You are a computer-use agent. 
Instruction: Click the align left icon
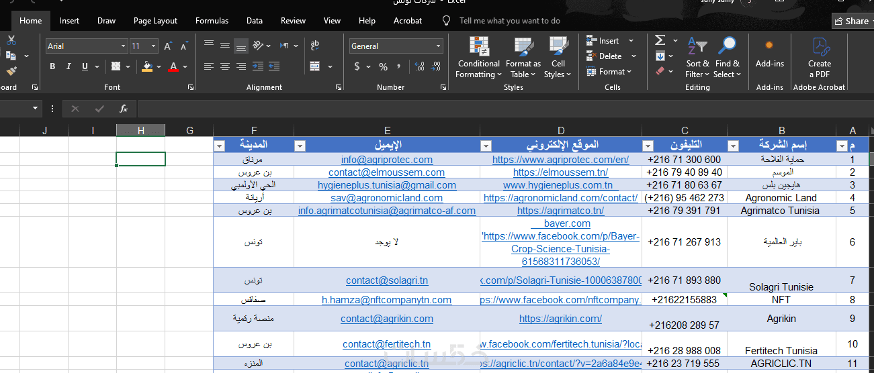[x=209, y=66]
